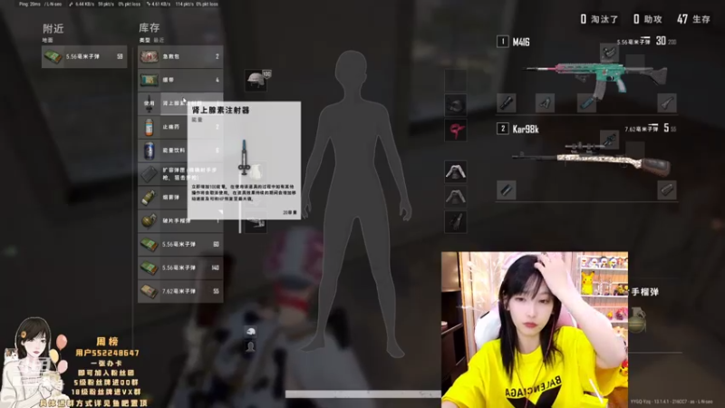Select the 5.56 ammo stack of 60
The image size is (725, 408).
[x=180, y=244]
